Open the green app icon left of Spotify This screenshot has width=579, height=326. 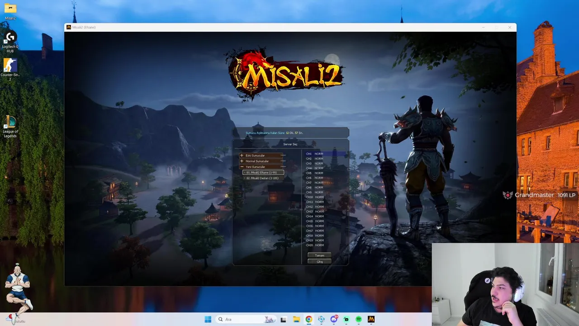pyautogui.click(x=346, y=319)
